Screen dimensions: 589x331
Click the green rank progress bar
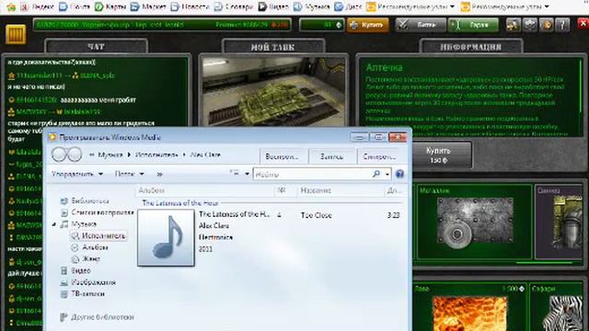pyautogui.click(x=162, y=25)
